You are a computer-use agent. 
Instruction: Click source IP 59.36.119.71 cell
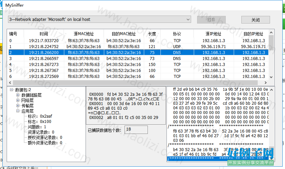(x=213, y=46)
